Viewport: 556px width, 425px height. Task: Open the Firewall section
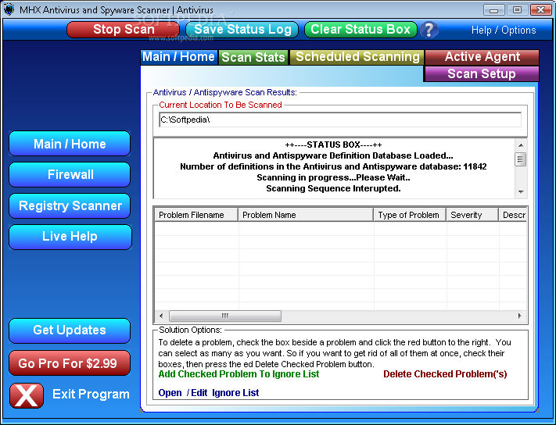coord(70,174)
